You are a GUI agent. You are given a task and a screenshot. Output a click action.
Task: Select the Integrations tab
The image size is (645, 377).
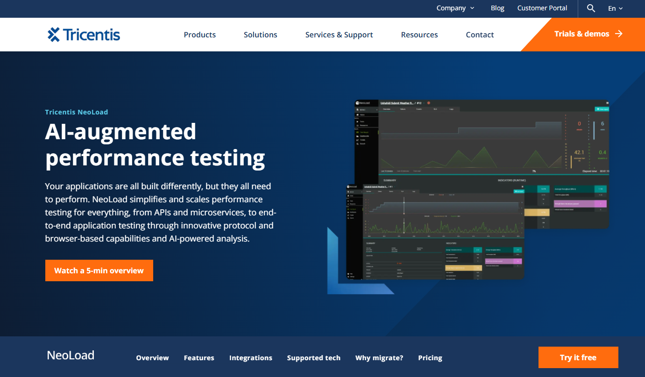(251, 358)
